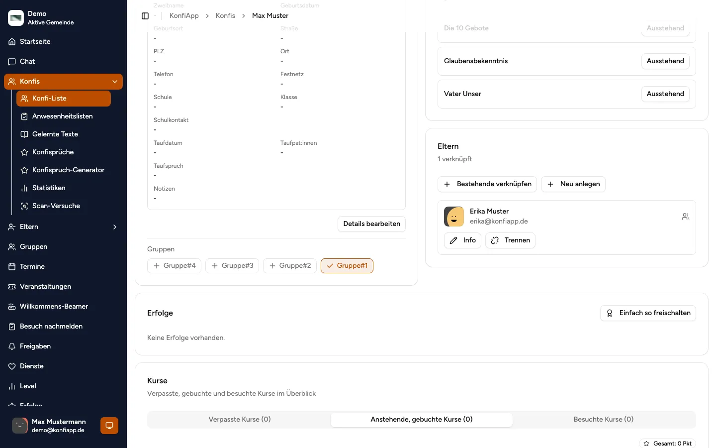Toggle Gruppe#2 group membership
The height and width of the screenshot is (448, 716).
pos(290,266)
